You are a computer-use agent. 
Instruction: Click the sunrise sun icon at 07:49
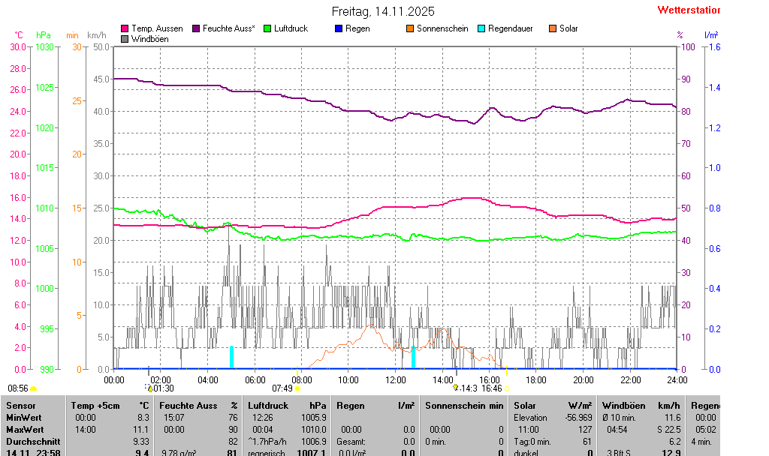(298, 388)
